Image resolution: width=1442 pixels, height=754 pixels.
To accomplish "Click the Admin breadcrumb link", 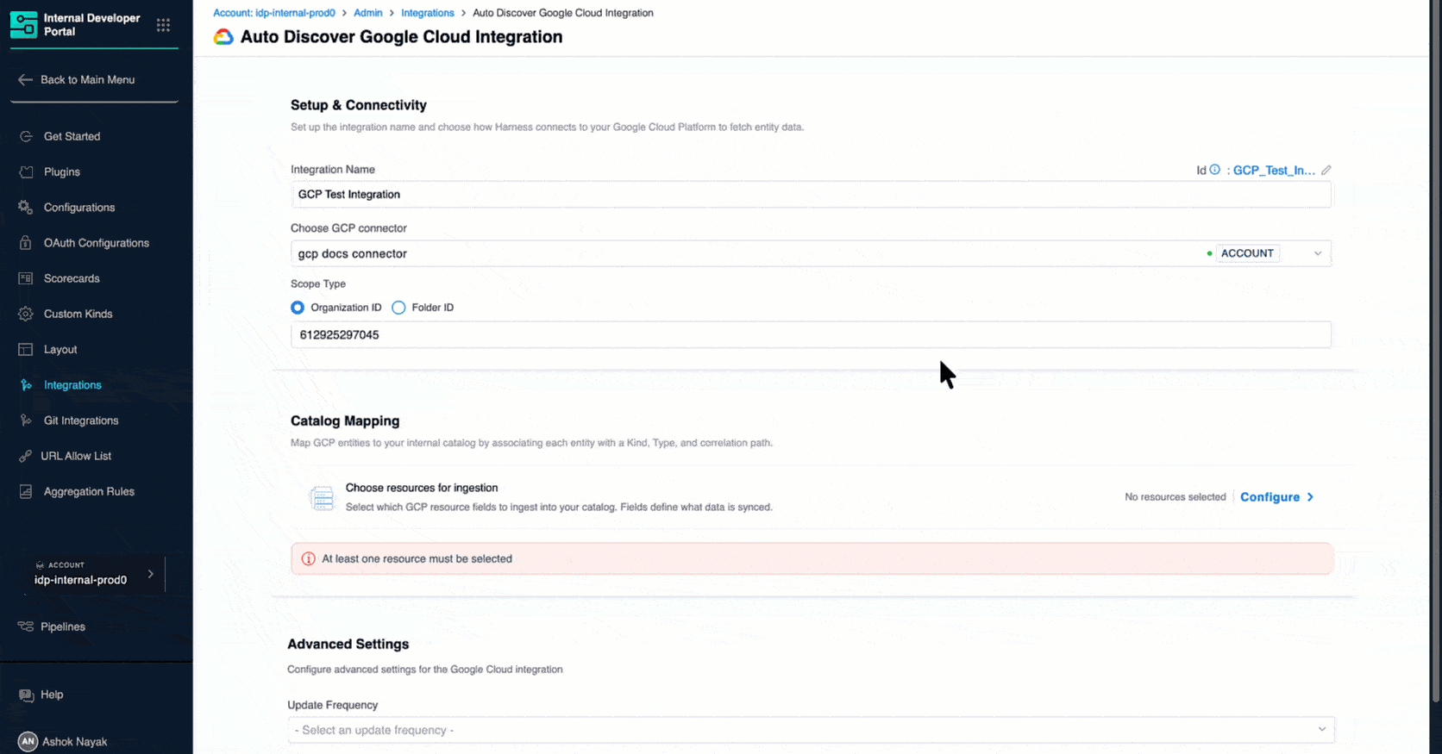I will point(368,13).
